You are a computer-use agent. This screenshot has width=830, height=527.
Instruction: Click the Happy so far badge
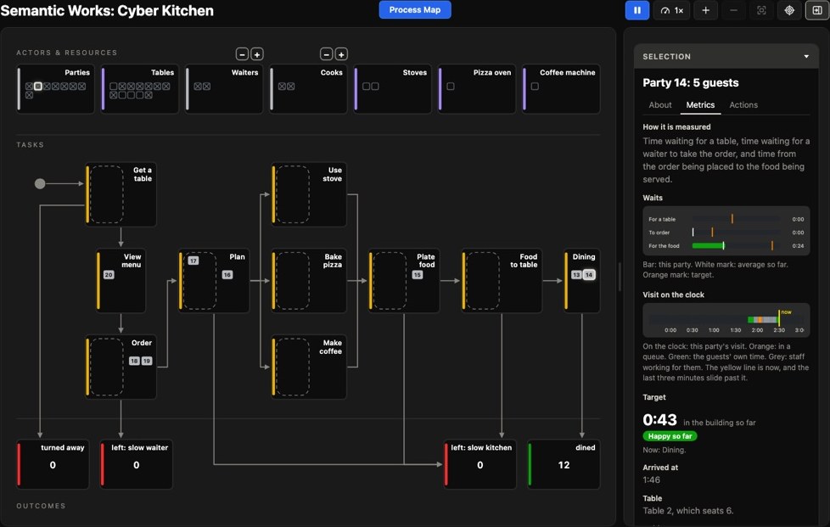coord(670,436)
